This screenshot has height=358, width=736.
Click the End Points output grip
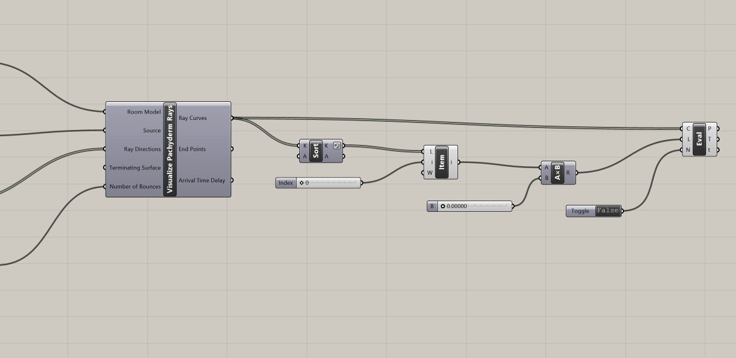(231, 149)
